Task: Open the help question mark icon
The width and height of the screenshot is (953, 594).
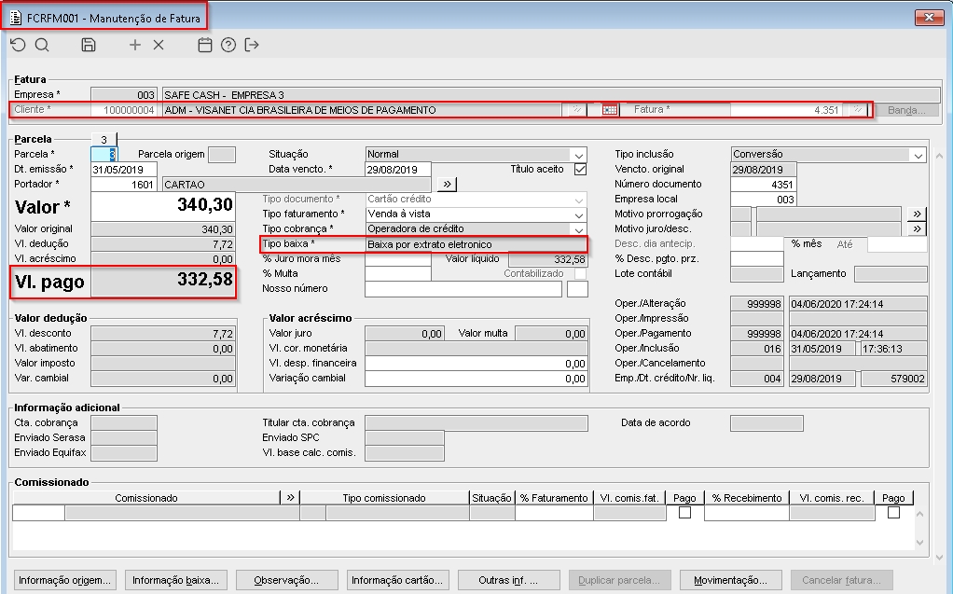Action: click(228, 45)
